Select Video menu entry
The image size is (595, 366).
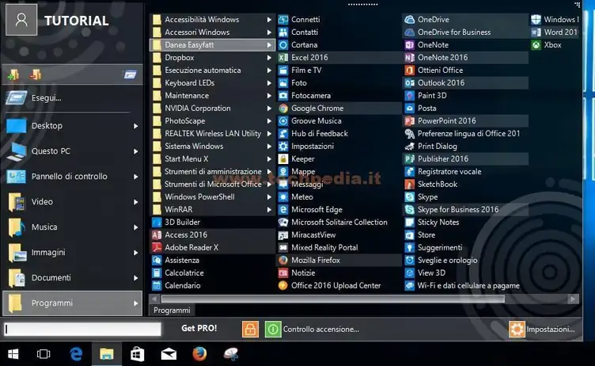pyautogui.click(x=72, y=202)
